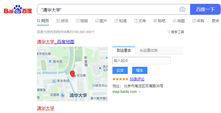Open the 贴吧 tab
Viewport: 221px width, 113px height.
click(x=159, y=21)
